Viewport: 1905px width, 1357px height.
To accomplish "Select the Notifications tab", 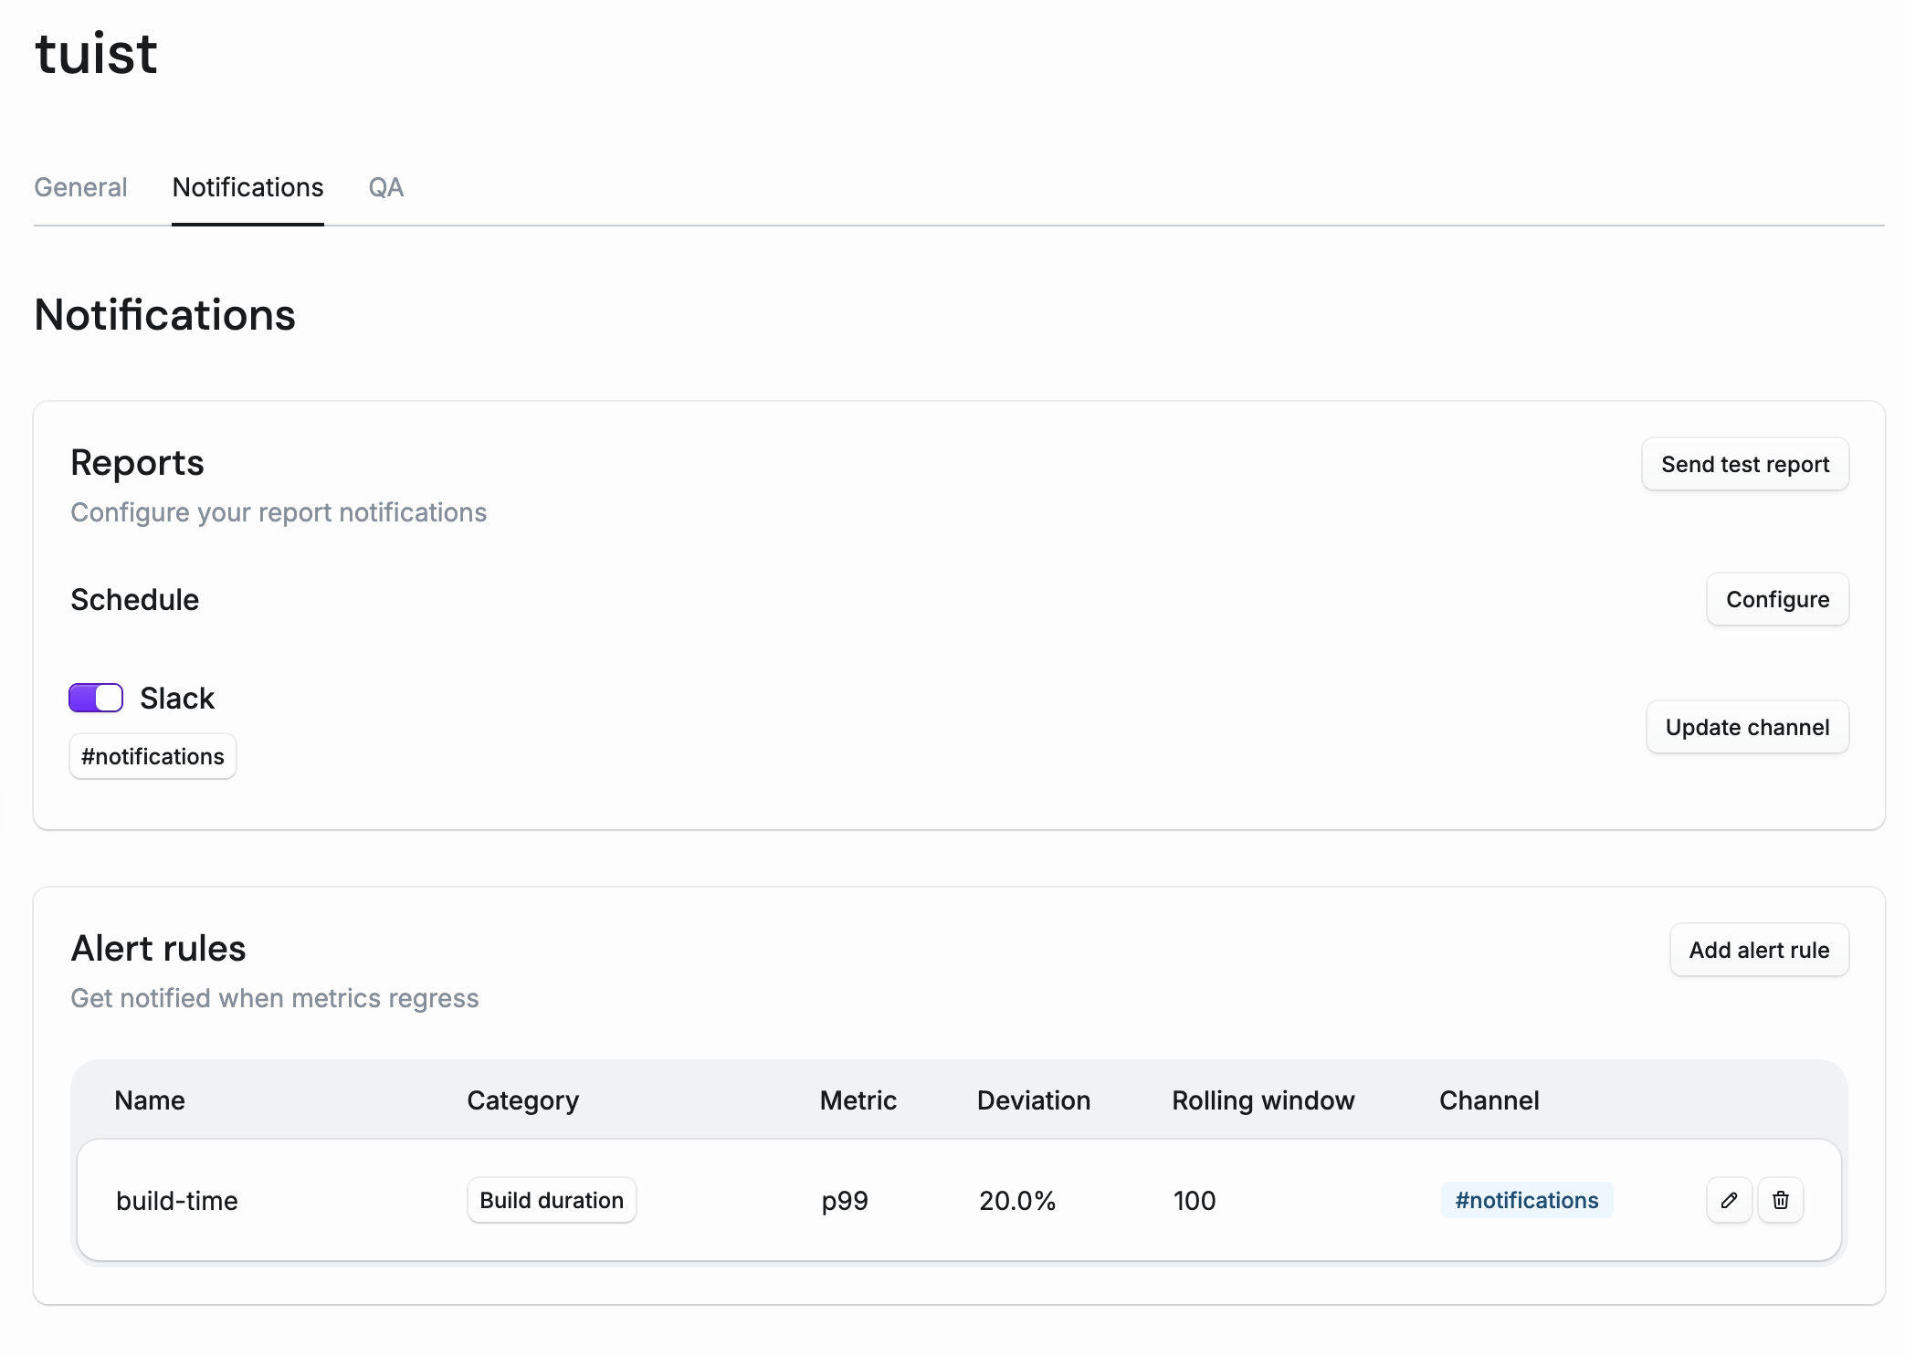I will [x=247, y=187].
